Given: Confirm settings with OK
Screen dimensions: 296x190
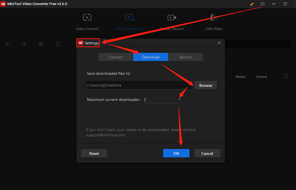Looking at the screenshot, I should (176, 153).
